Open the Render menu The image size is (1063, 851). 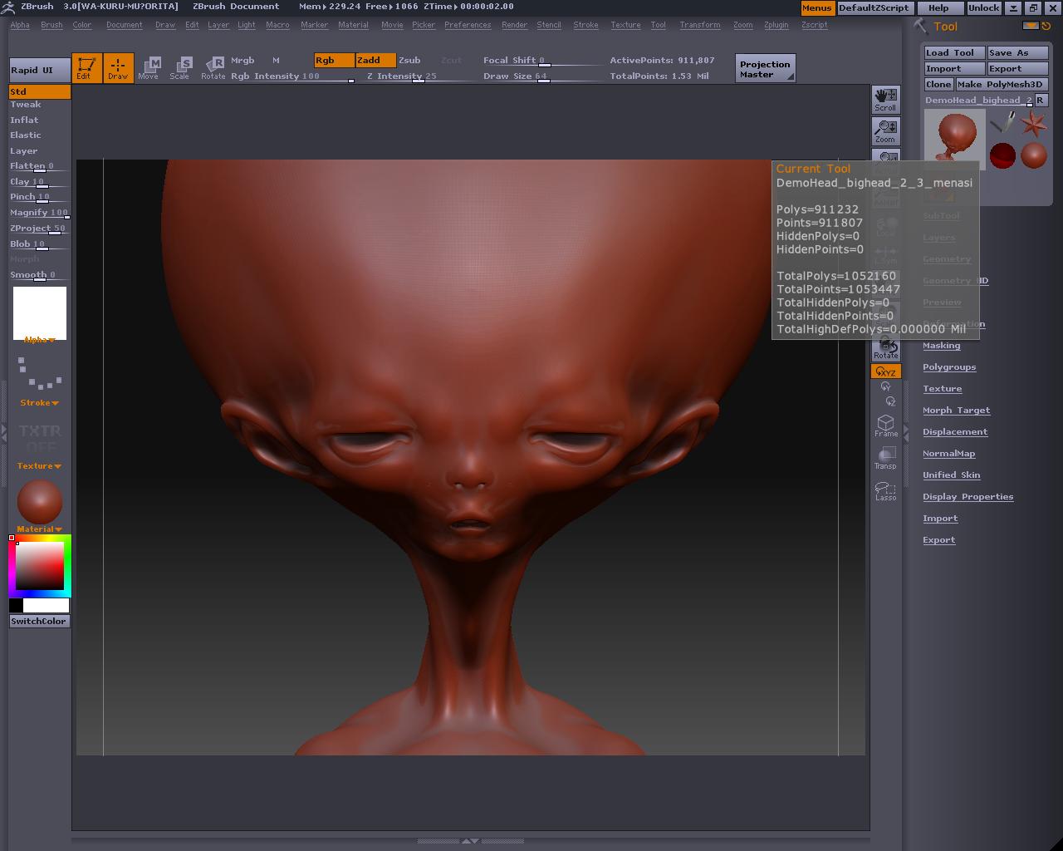pyautogui.click(x=515, y=25)
